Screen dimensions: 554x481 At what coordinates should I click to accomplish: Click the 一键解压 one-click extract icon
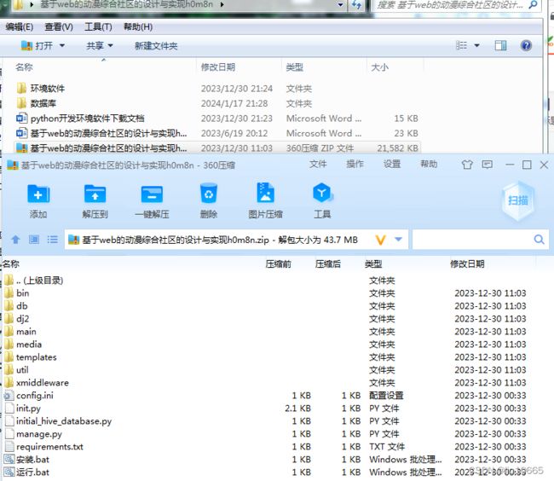pos(152,194)
